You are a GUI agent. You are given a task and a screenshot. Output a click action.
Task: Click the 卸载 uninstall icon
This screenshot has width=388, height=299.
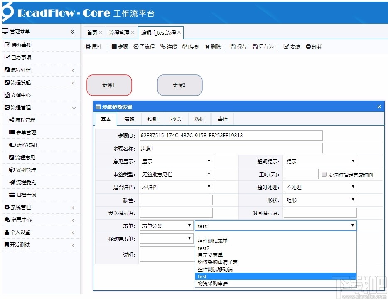coord(313,47)
